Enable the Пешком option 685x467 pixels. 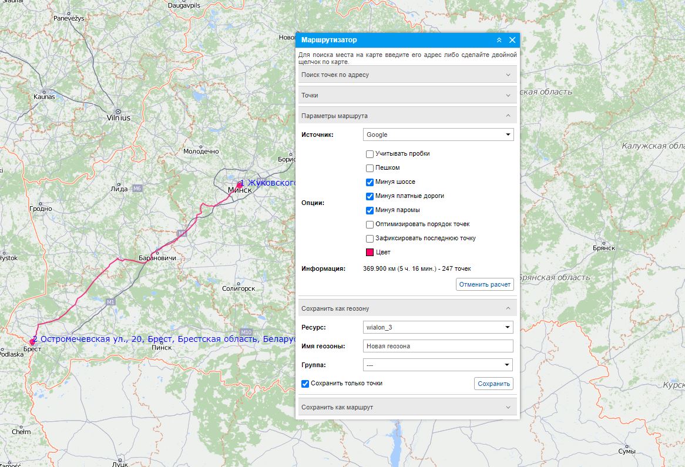click(x=370, y=168)
